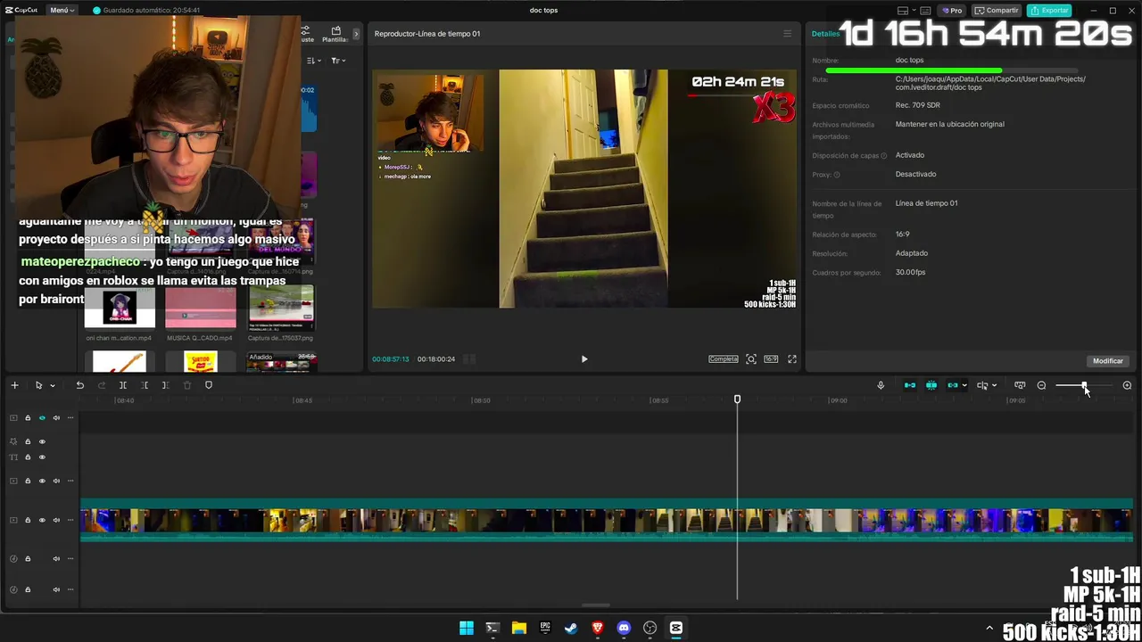Expand more media tabs with the arrow
1142x642 pixels.
tap(356, 34)
